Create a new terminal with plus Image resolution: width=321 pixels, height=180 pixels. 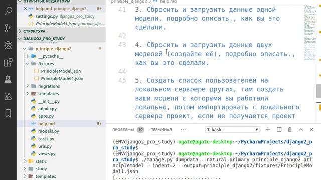pos(268,130)
